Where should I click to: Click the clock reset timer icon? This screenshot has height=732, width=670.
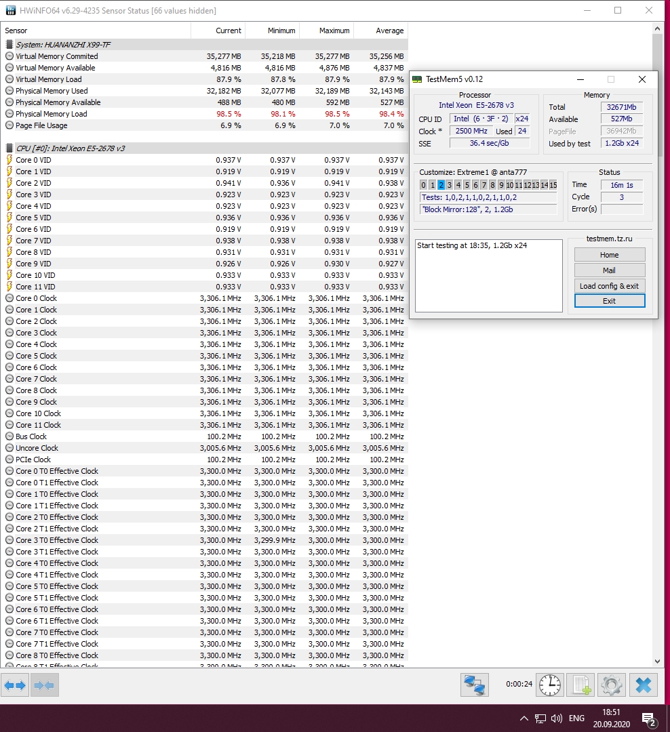pos(550,685)
